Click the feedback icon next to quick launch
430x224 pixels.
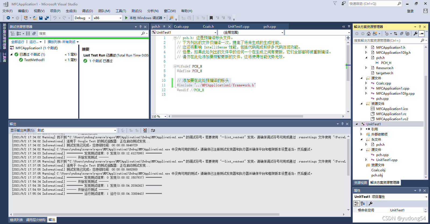[x=343, y=3]
